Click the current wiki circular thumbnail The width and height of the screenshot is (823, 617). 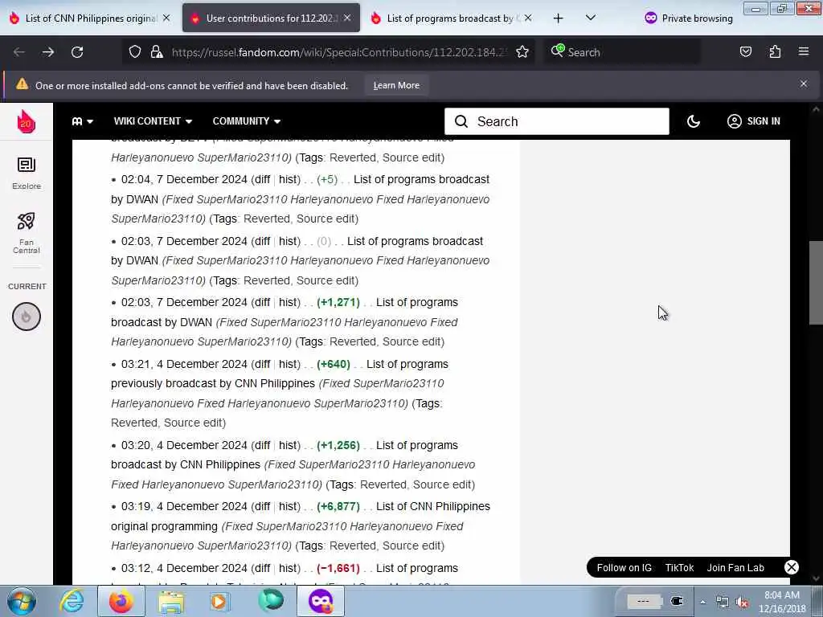(27, 317)
